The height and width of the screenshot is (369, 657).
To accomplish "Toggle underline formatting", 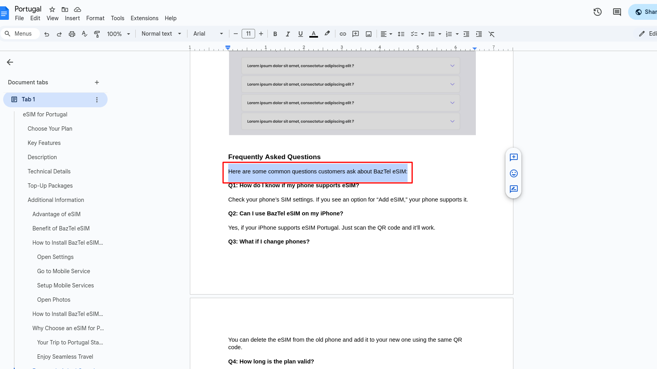I will [300, 34].
